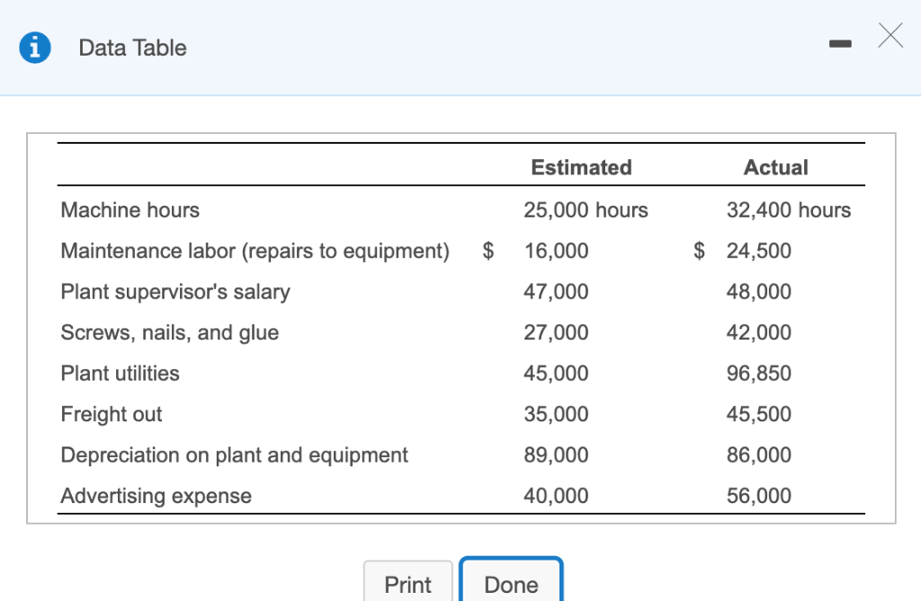The image size is (921, 601).
Task: Click the 24,500 actual maintenance value
Action: [759, 252]
